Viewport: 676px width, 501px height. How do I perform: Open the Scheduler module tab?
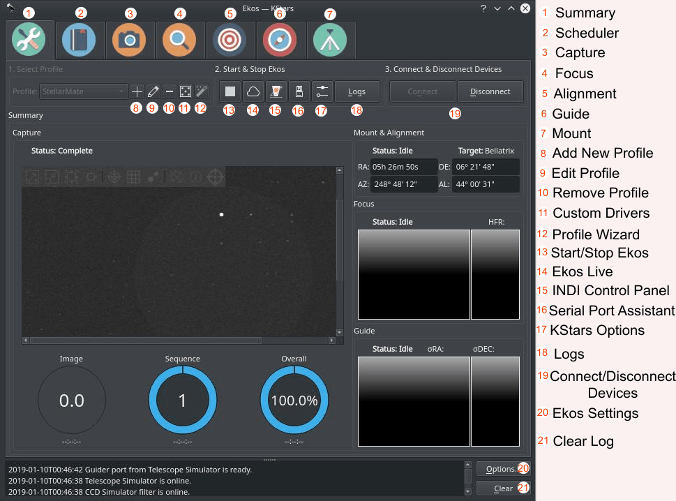tap(79, 40)
